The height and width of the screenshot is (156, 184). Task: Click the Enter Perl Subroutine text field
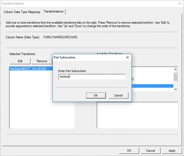92,77
